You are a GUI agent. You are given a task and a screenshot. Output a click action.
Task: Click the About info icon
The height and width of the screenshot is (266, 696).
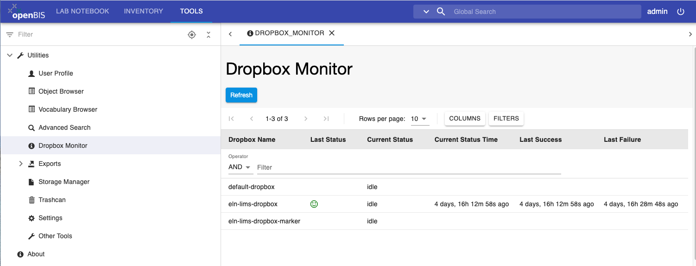20,254
